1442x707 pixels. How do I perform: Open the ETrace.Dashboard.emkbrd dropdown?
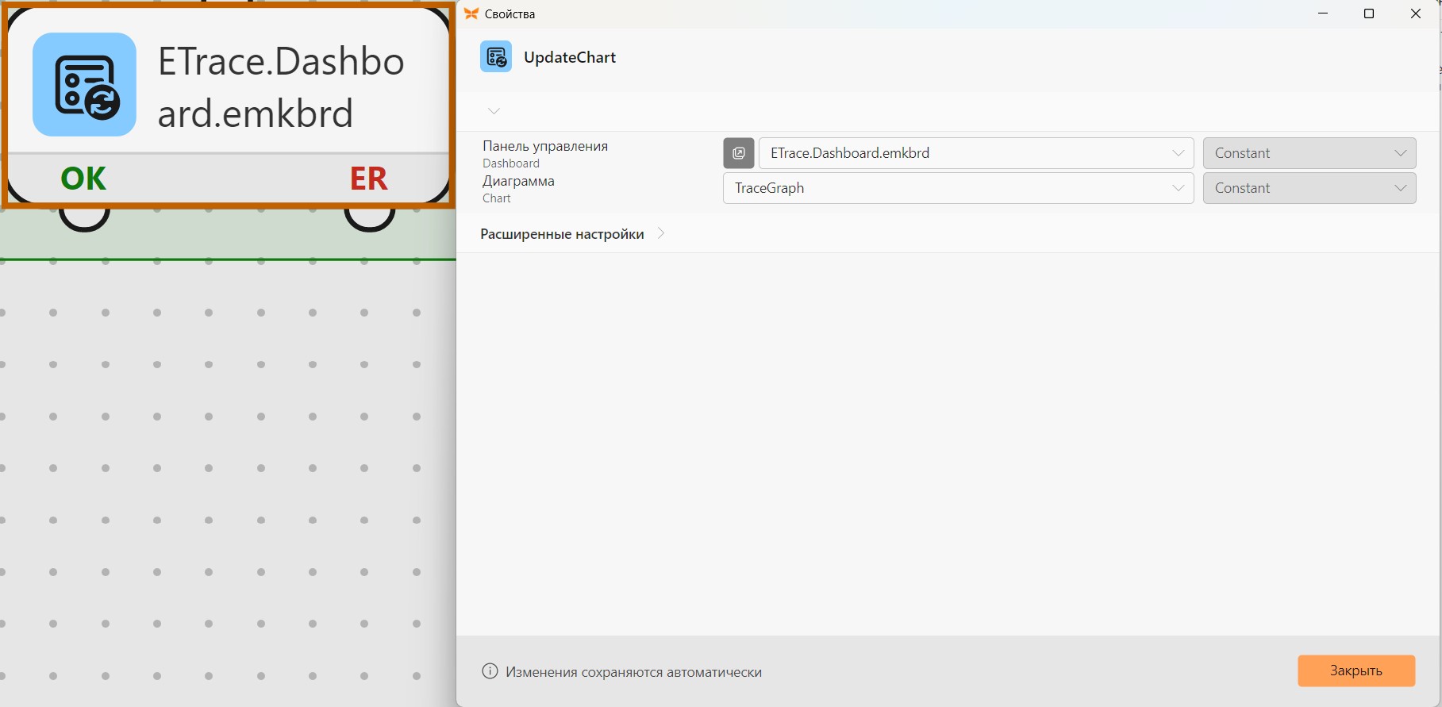click(x=976, y=153)
